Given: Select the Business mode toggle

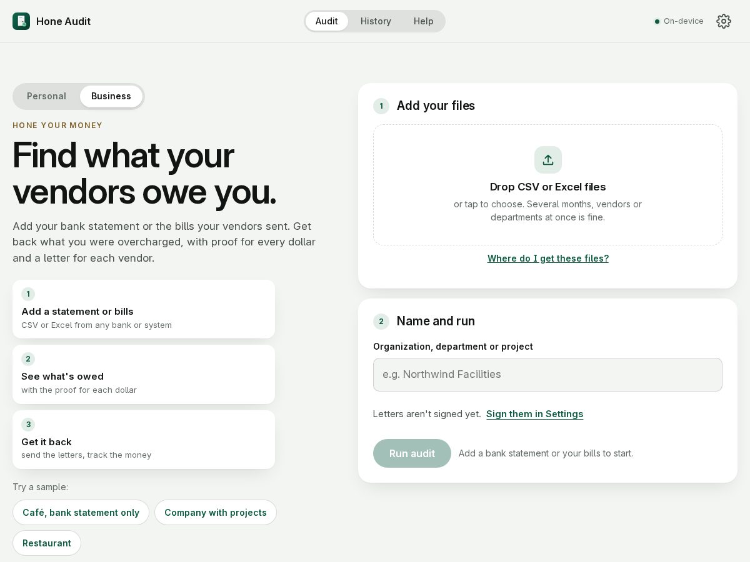Looking at the screenshot, I should (x=111, y=96).
